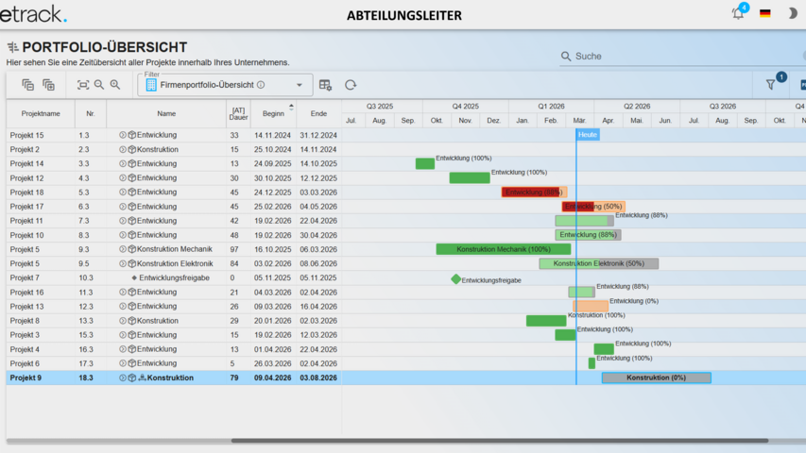Click package icon in Projekt 6 row
Image resolution: width=806 pixels, height=453 pixels.
[132, 363]
